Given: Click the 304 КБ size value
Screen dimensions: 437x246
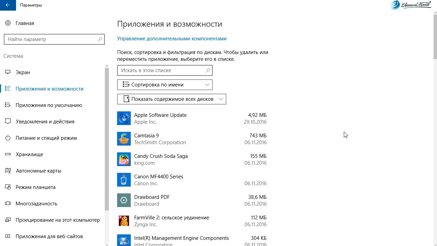Looking at the screenshot, I should click(x=259, y=238).
